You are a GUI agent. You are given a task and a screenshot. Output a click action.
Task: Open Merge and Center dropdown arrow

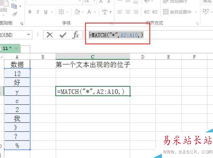(196, 12)
